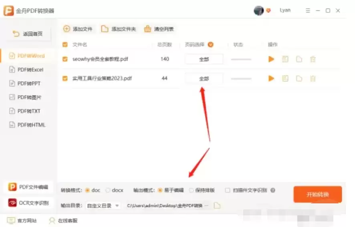Expand the 自定义目录 output directory dropdown

[103, 205]
